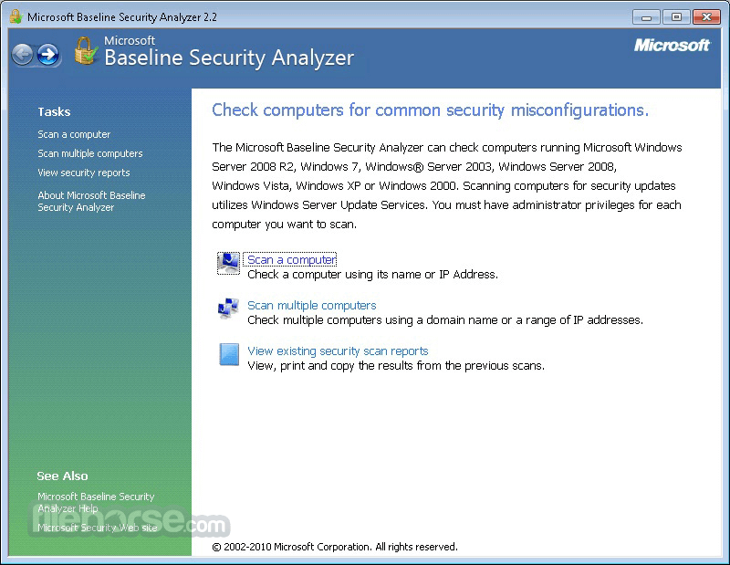The image size is (730, 565).
Task: Open About Microsoft Baseline Security Analyzer
Action: (91, 201)
